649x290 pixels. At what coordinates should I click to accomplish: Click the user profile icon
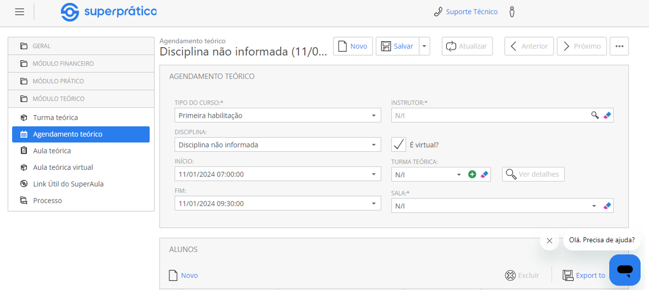(x=512, y=12)
